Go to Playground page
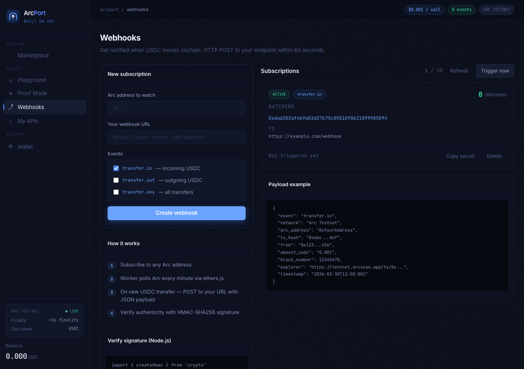This screenshot has height=369, width=524. (x=45, y=80)
